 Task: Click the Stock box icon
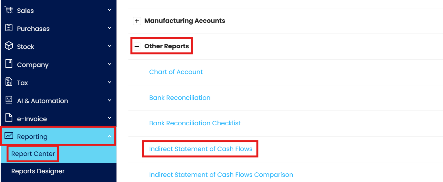[x=9, y=46]
